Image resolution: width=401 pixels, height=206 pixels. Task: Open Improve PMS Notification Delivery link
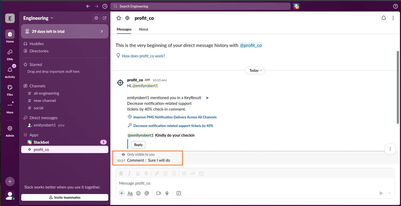175,117
